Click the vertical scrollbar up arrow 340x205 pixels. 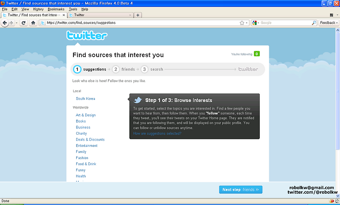(x=338, y=30)
